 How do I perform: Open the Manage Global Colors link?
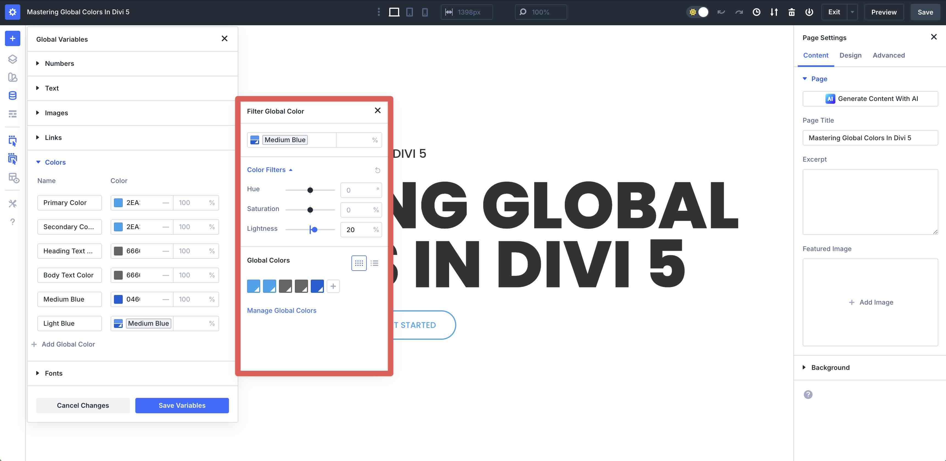pos(282,311)
